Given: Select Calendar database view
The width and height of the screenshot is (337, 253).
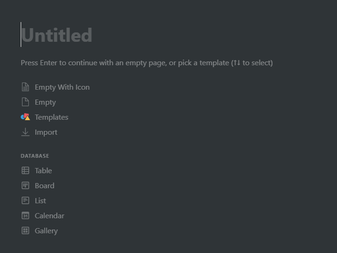Looking at the screenshot, I should 49,216.
